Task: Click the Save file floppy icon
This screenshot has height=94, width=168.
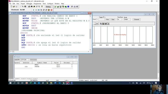Action: point(16,7)
